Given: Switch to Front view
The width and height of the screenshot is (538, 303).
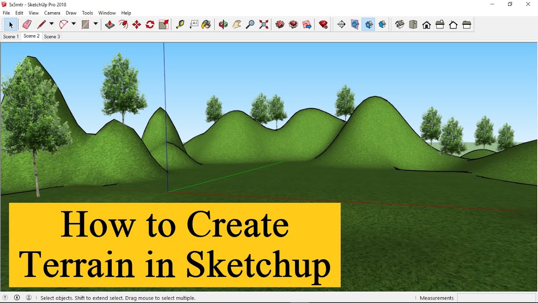Looking at the screenshot, I should [x=427, y=25].
